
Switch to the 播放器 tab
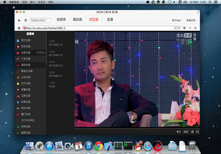pyautogui.click(x=78, y=19)
